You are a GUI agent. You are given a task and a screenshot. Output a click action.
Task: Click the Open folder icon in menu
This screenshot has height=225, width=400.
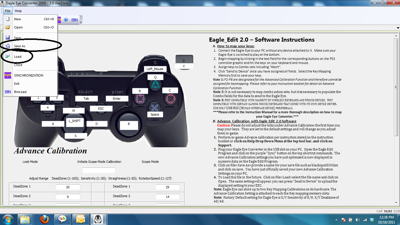click(x=8, y=27)
